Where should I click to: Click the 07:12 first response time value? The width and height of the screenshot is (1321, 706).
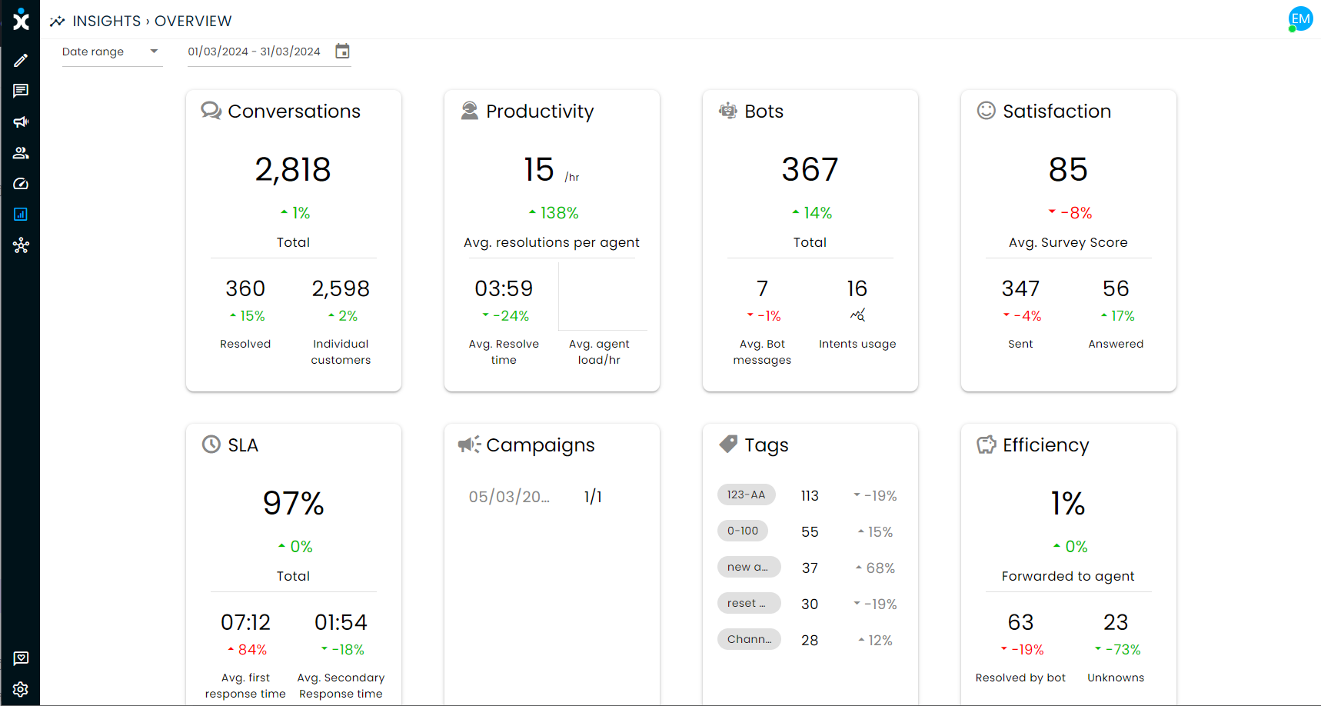pos(245,622)
